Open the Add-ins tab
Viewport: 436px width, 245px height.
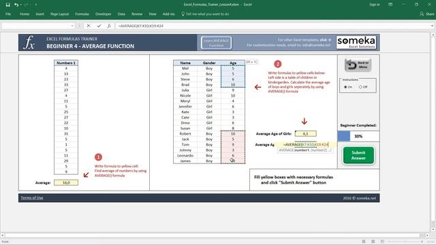click(168, 14)
